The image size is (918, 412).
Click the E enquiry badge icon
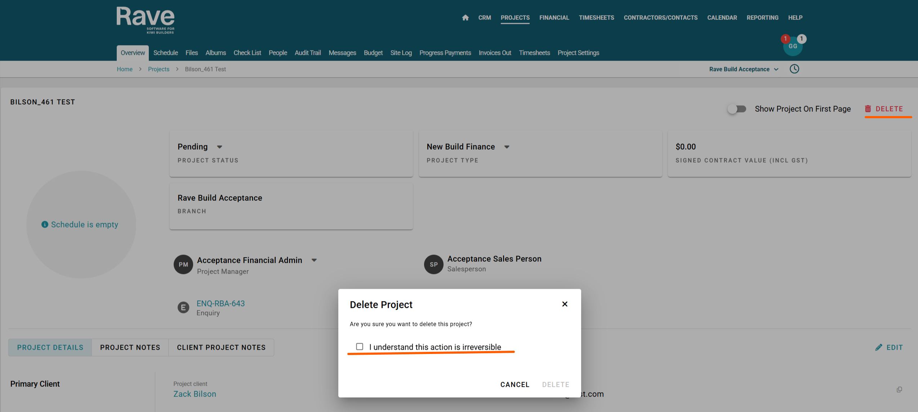[183, 307]
